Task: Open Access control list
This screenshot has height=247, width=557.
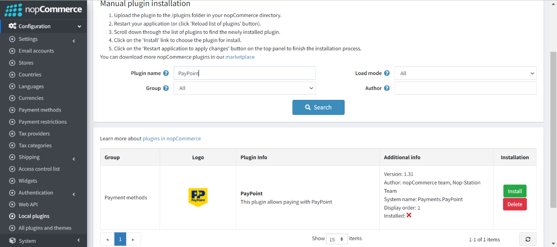Action: (x=39, y=169)
